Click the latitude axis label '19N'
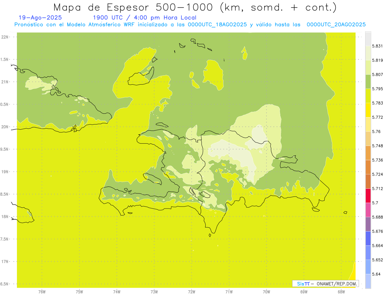The width and height of the screenshot is (383, 296). 5,172
